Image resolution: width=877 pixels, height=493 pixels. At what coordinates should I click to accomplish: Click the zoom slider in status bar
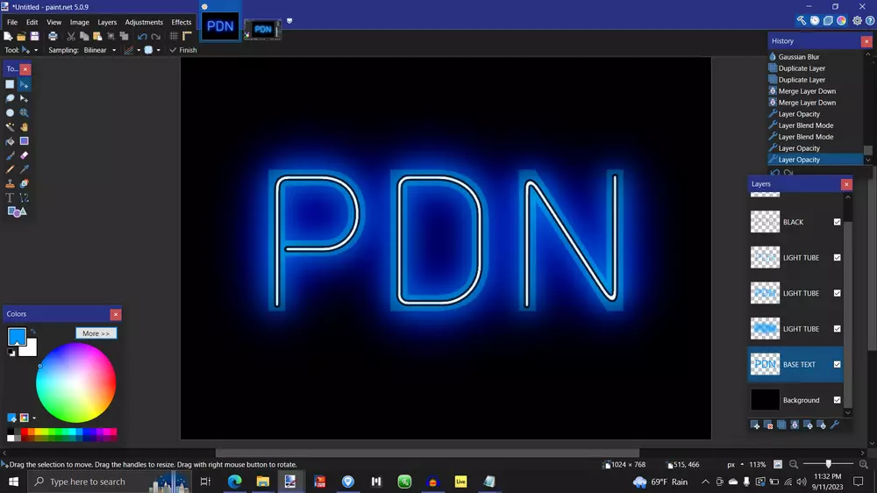(829, 464)
